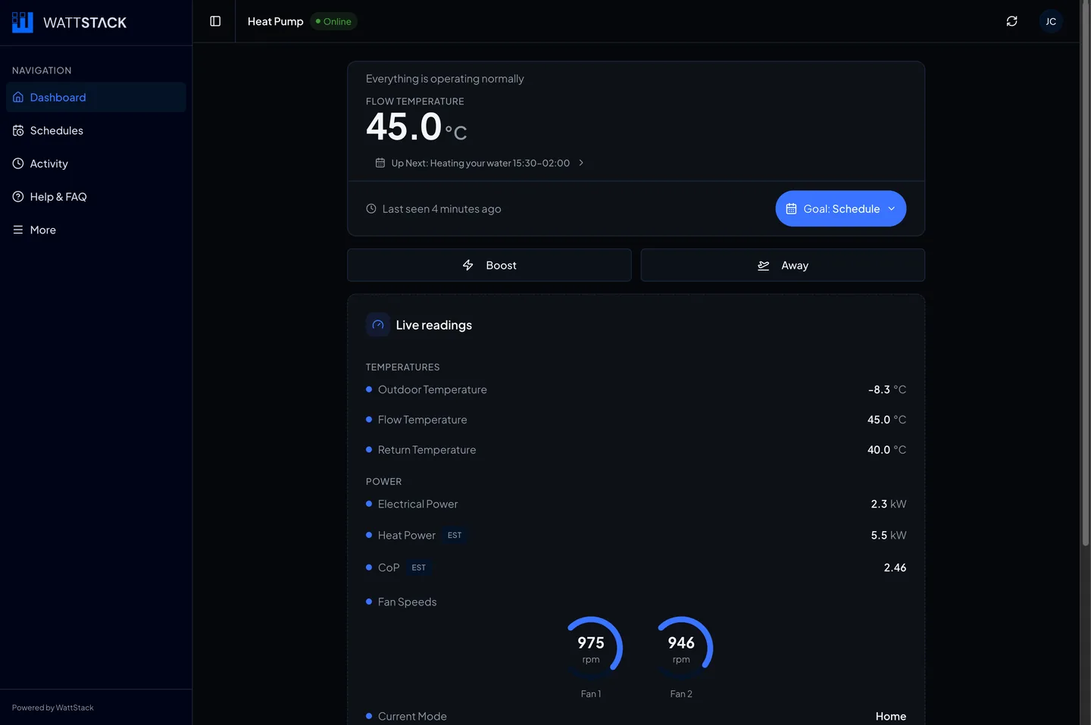Click Last seen 4 minutes ago text

[x=442, y=208]
